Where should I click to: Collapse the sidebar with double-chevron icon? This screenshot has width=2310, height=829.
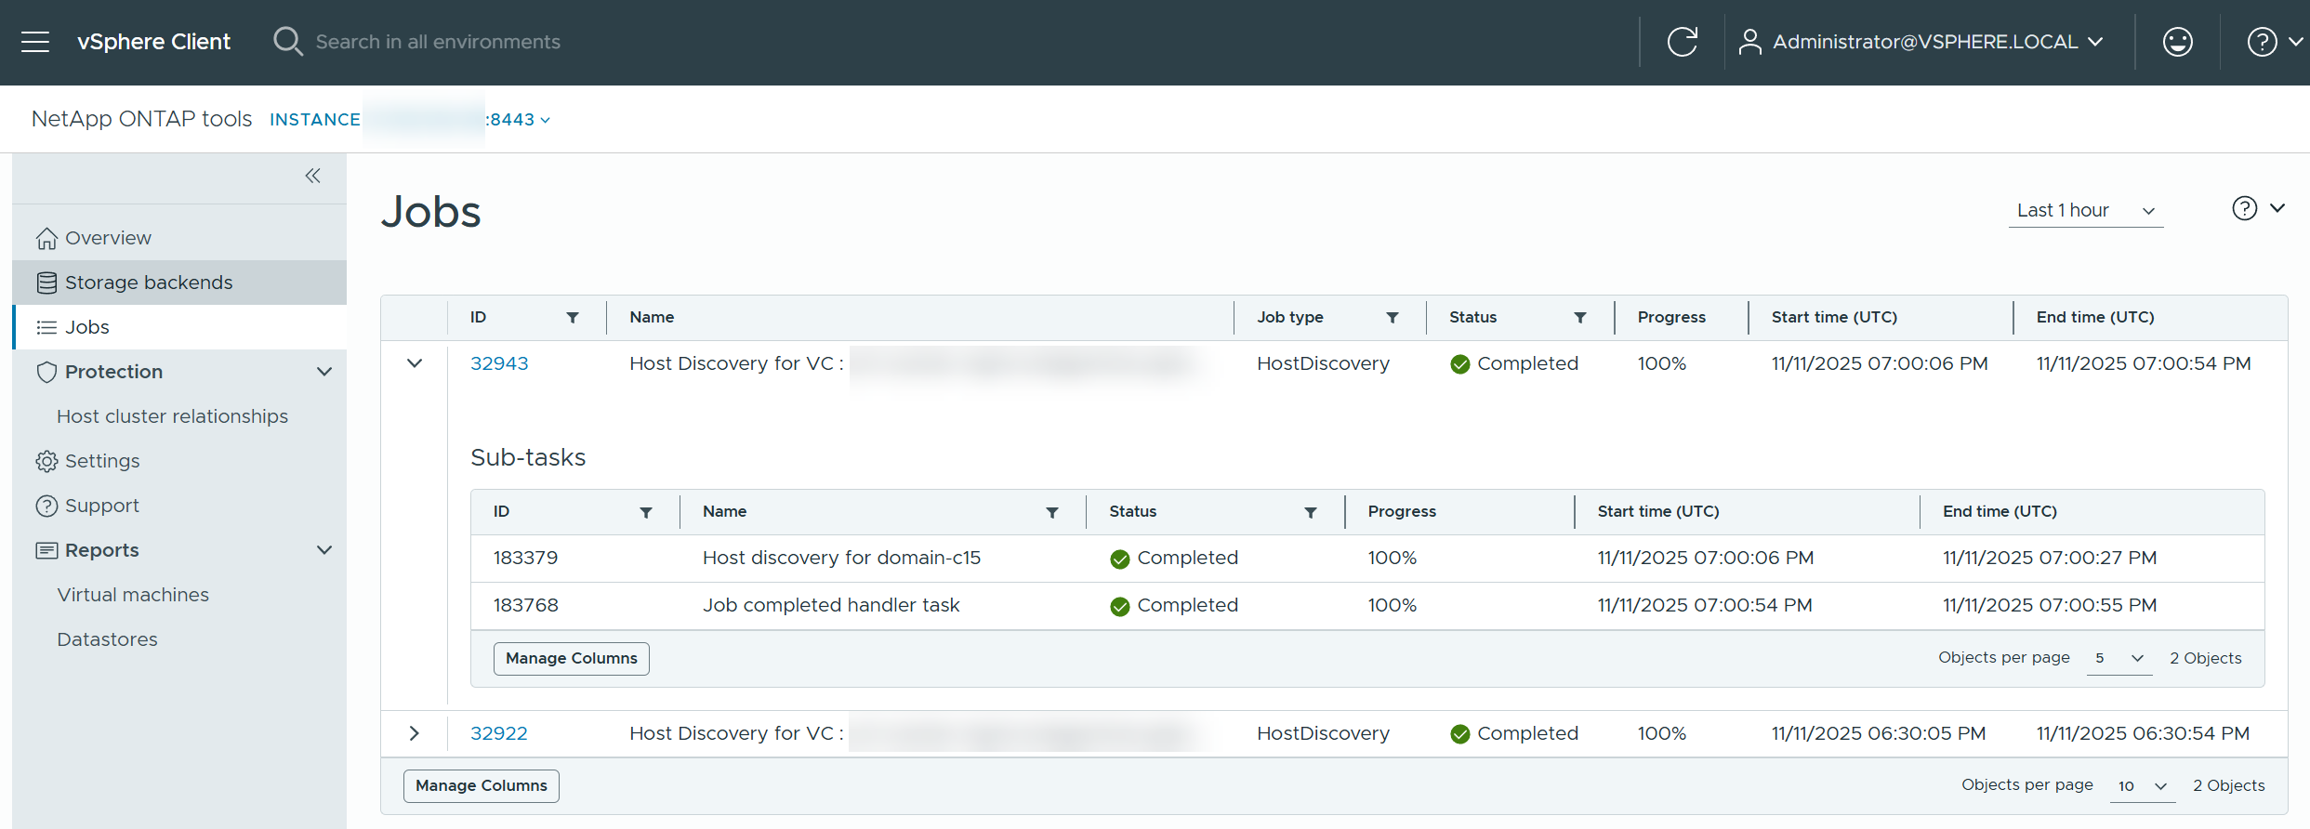pyautogui.click(x=312, y=176)
